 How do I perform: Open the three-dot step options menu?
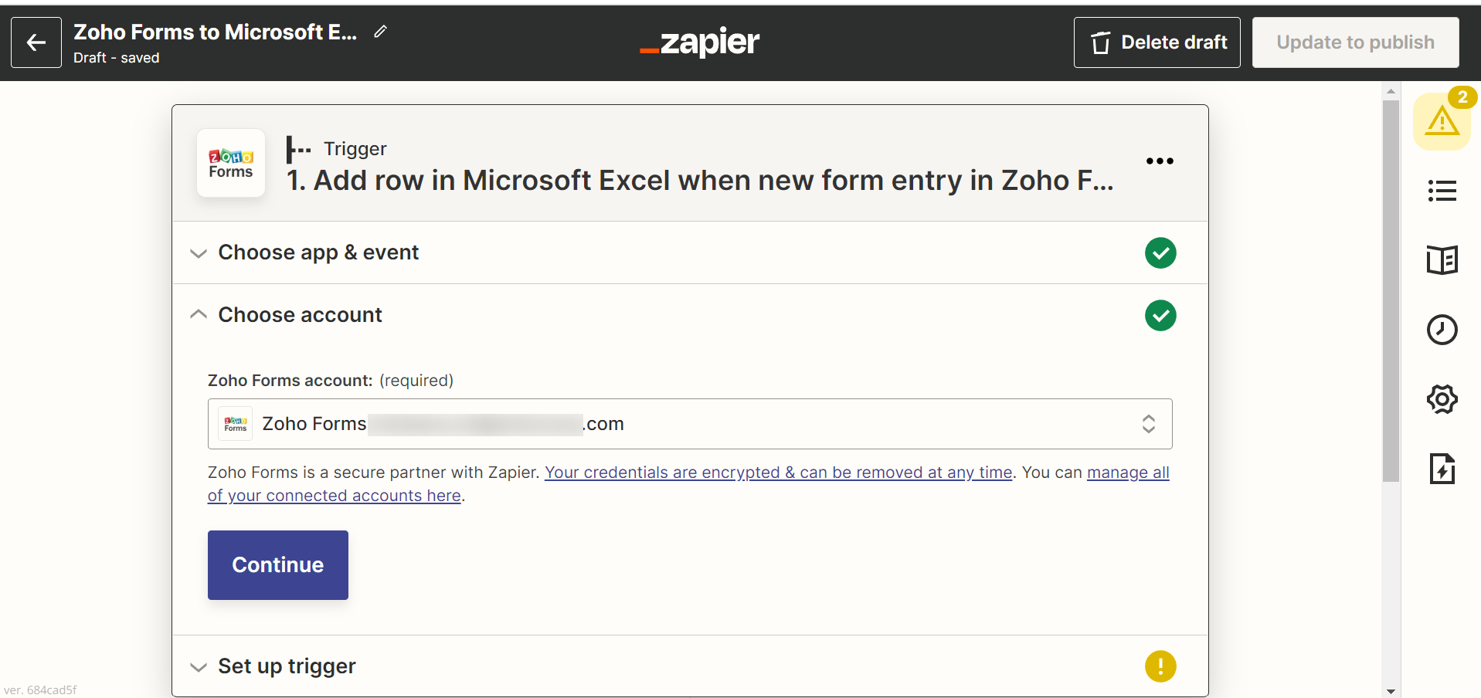click(x=1160, y=161)
